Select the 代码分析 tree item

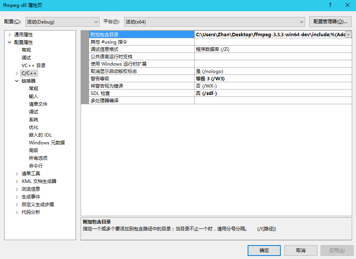pos(31,212)
